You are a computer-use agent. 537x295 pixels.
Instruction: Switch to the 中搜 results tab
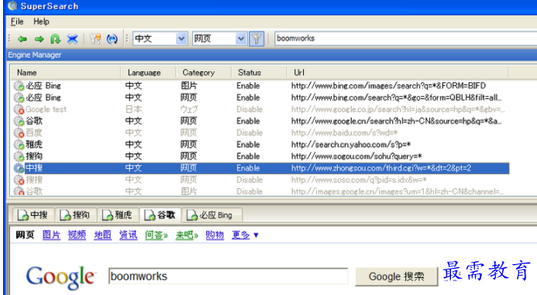(x=33, y=215)
